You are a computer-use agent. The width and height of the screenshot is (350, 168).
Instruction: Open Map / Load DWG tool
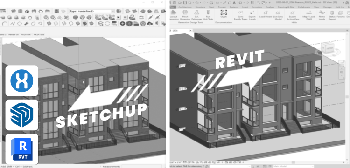(x=309, y=15)
